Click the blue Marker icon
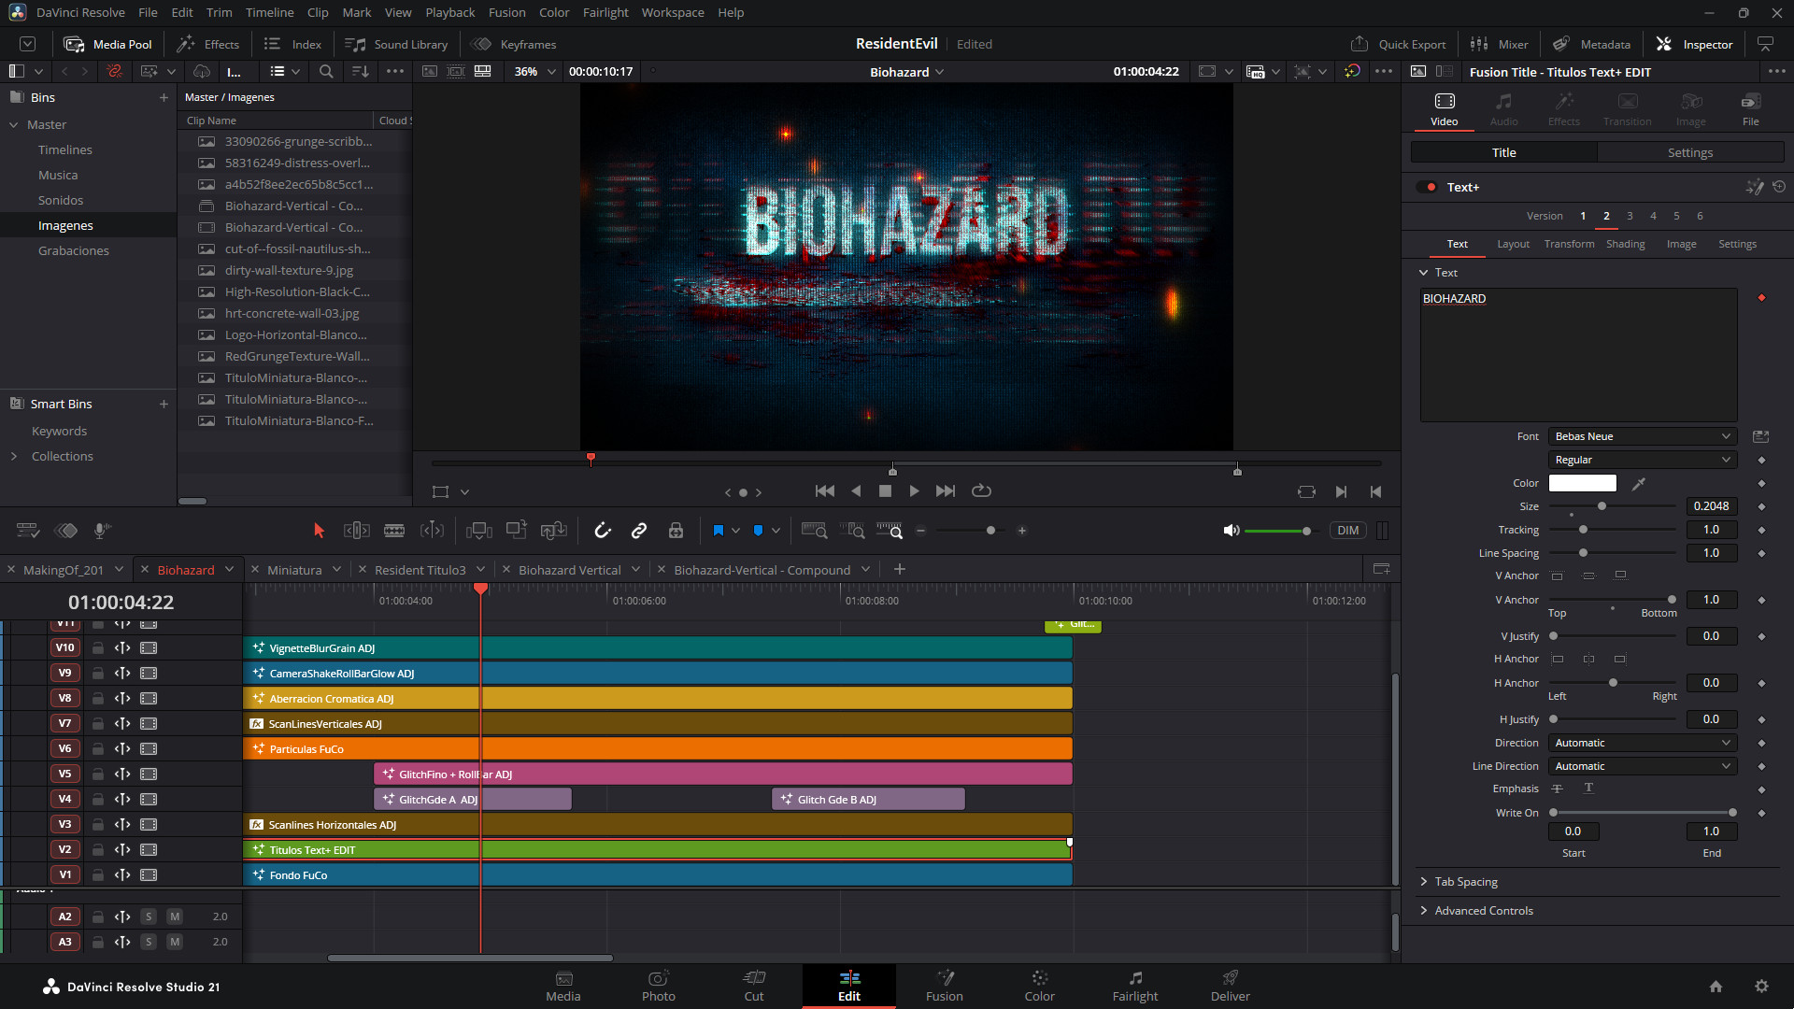Screen dimensions: 1794x1009 pos(758,531)
